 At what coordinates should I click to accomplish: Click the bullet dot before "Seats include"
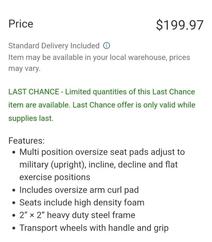pyautogui.click(x=14, y=203)
